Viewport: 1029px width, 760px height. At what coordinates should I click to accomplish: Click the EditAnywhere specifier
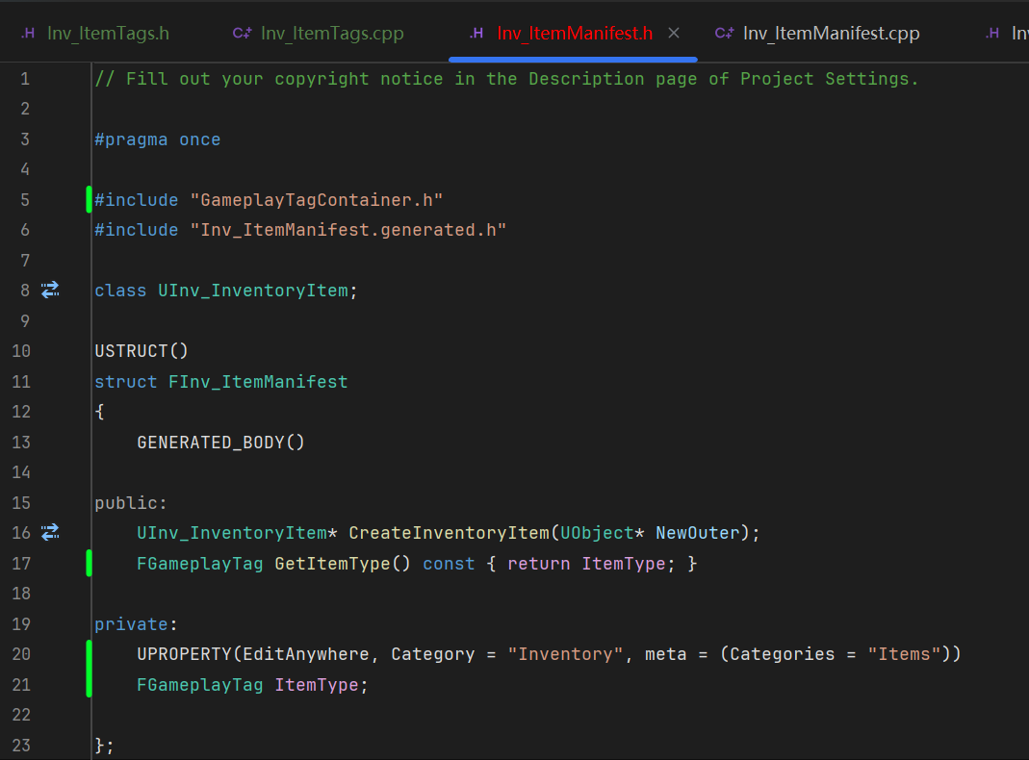pyautogui.click(x=306, y=654)
